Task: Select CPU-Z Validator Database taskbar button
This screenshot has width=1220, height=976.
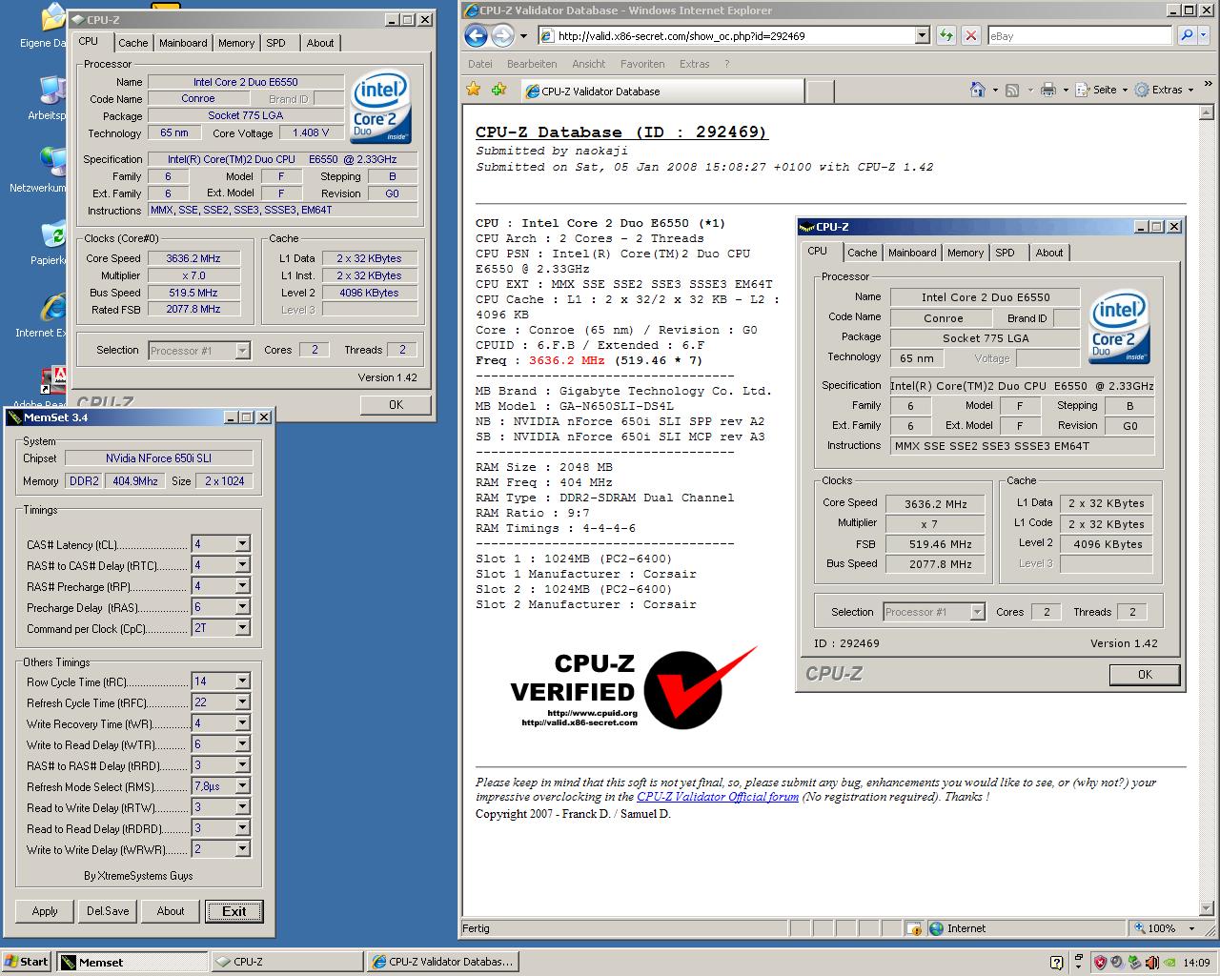Action: click(444, 962)
